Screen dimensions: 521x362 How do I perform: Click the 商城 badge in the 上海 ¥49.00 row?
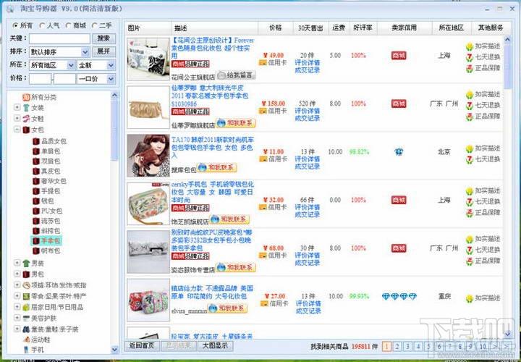(399, 56)
